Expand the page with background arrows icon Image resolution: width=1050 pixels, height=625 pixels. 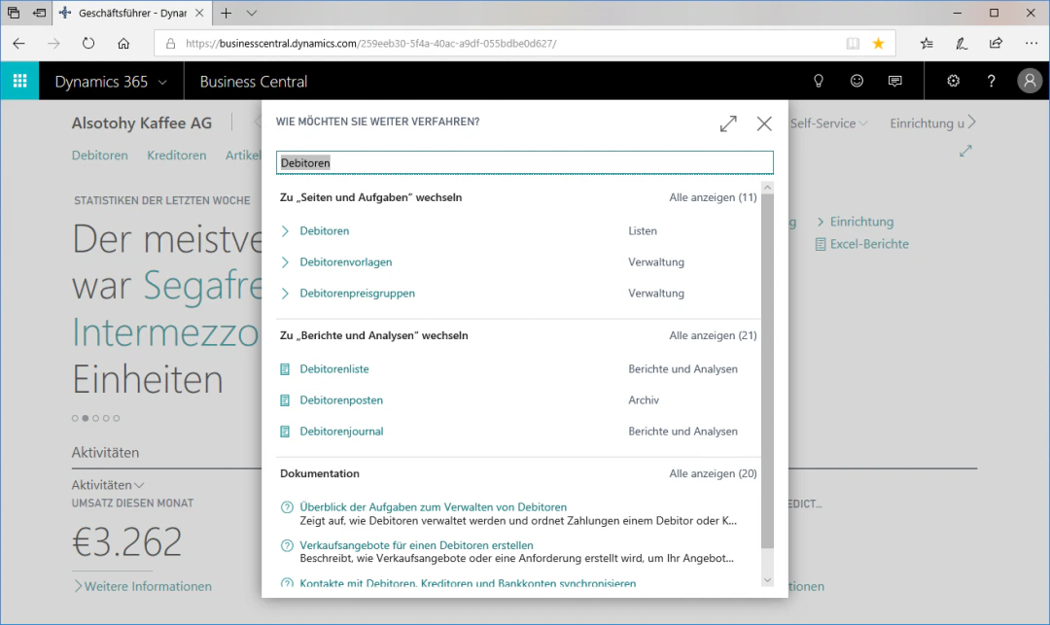pos(965,152)
